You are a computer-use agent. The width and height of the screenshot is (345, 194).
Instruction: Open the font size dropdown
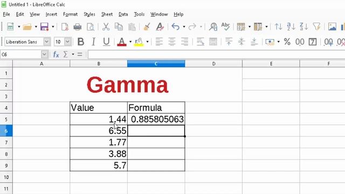click(67, 42)
